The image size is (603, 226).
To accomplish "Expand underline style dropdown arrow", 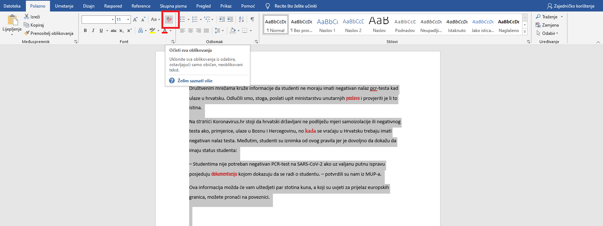I will [107, 31].
